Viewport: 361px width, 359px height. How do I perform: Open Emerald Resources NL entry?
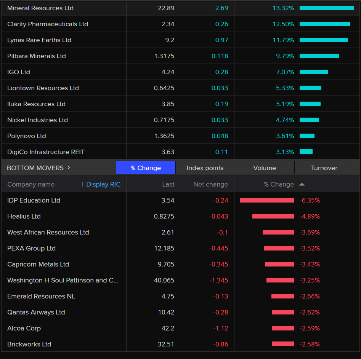(41, 296)
